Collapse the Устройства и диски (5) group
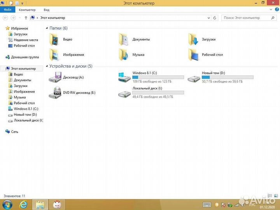Screen dimensions: 280x210 pos(47,66)
